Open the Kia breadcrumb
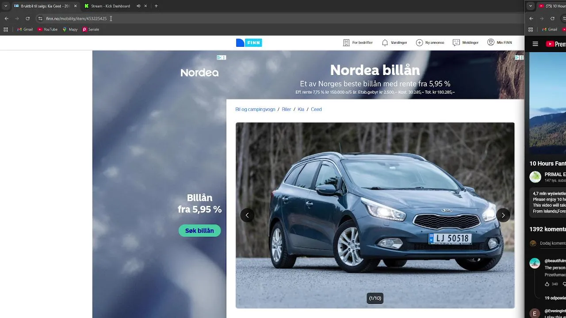This screenshot has height=318, width=566. 301,109
